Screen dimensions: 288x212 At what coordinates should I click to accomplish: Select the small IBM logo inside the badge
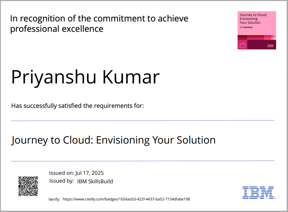pyautogui.click(x=270, y=45)
